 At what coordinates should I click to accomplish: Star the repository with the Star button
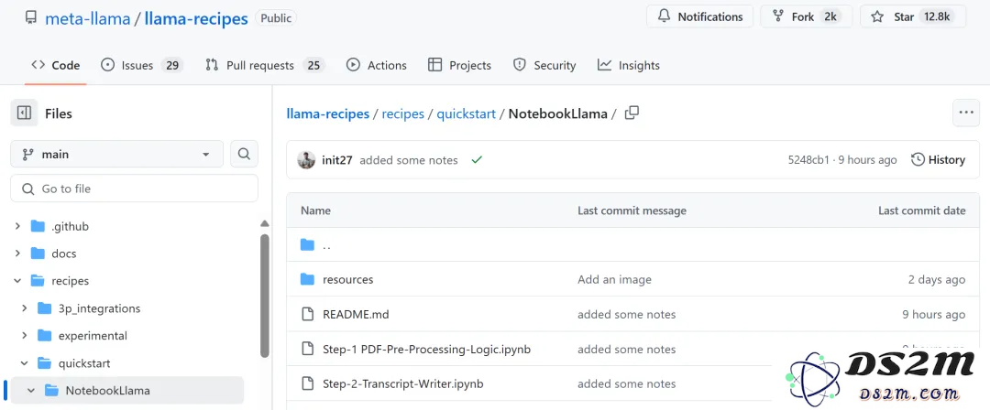(913, 17)
